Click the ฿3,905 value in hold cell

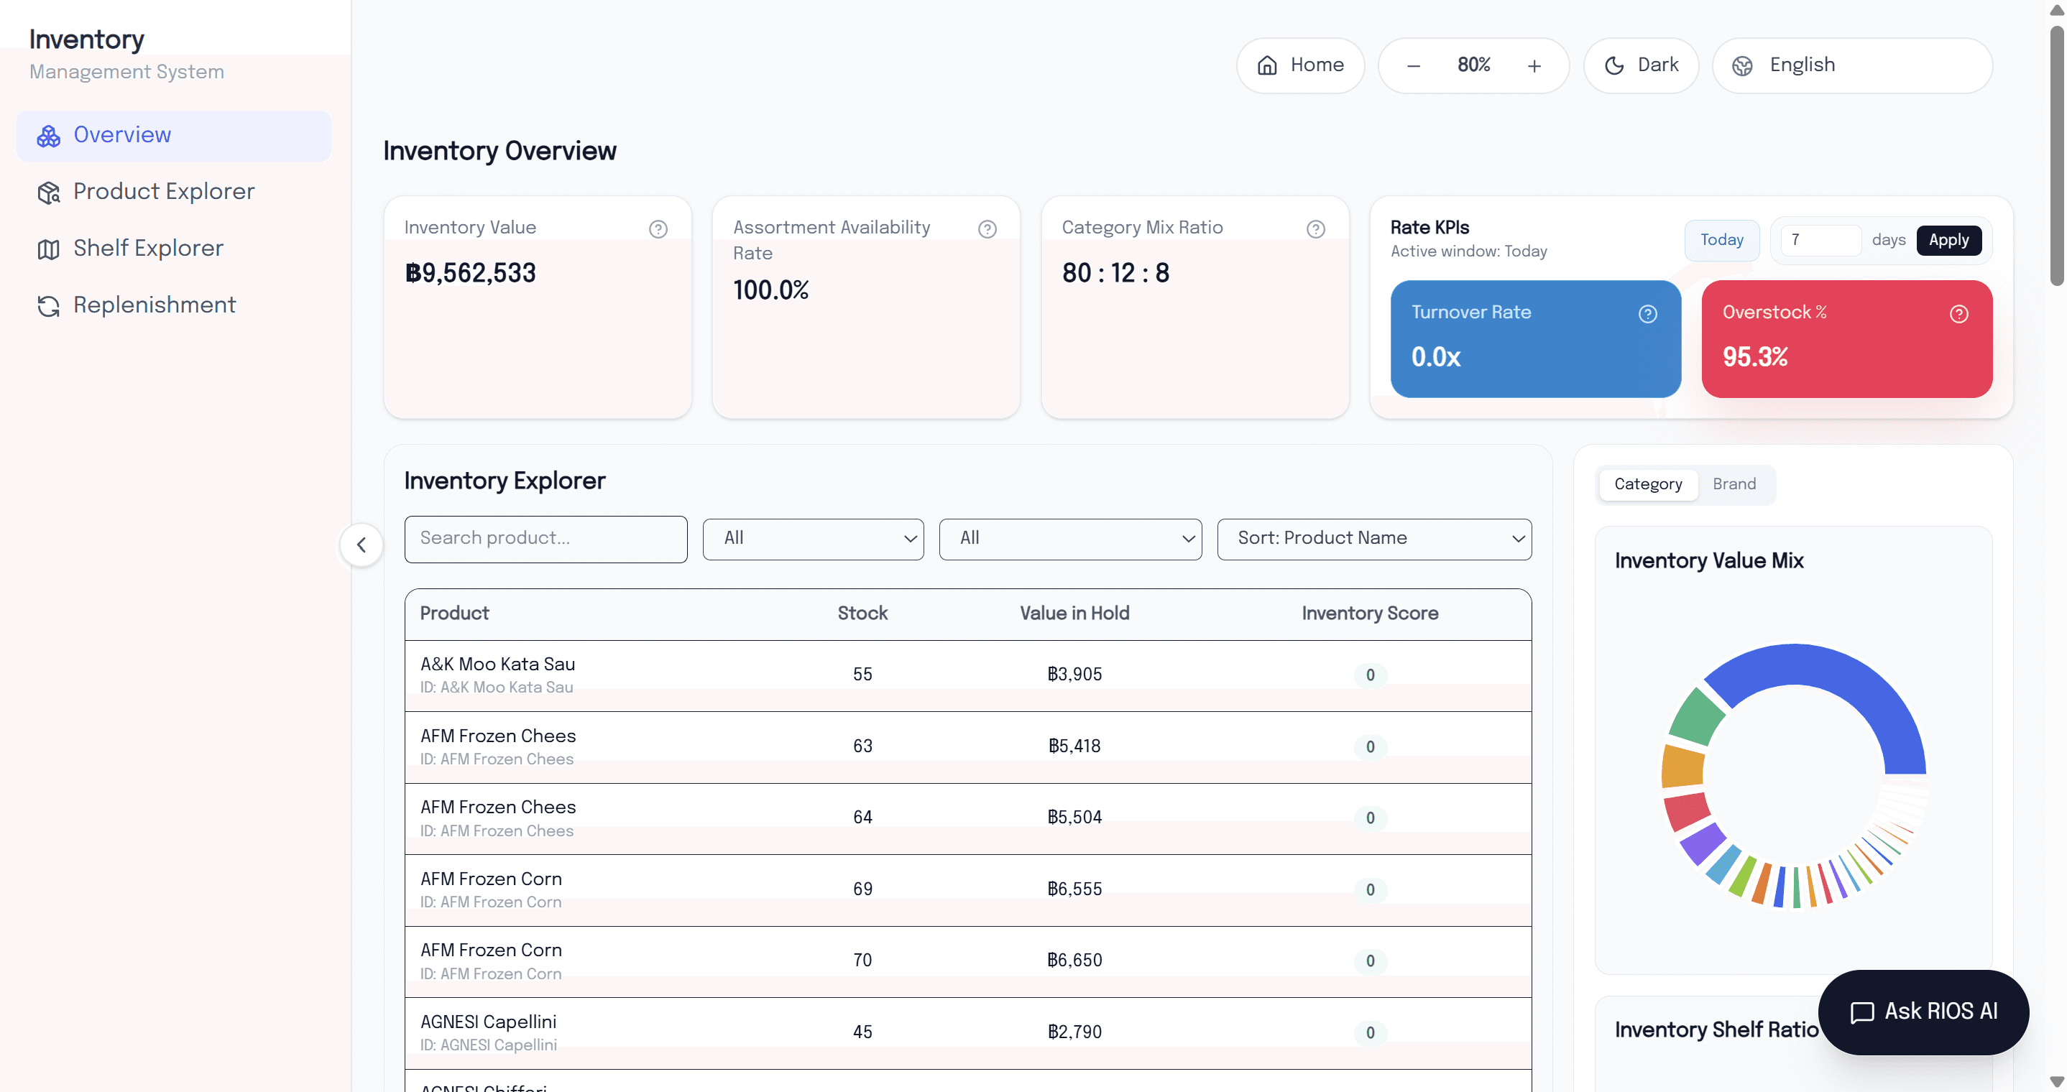1074,675
